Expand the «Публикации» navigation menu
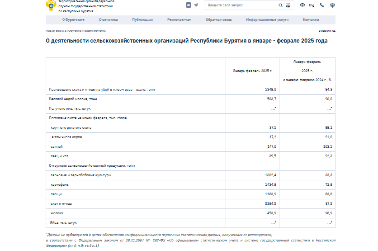This screenshot has height=251, width=378. [142, 20]
